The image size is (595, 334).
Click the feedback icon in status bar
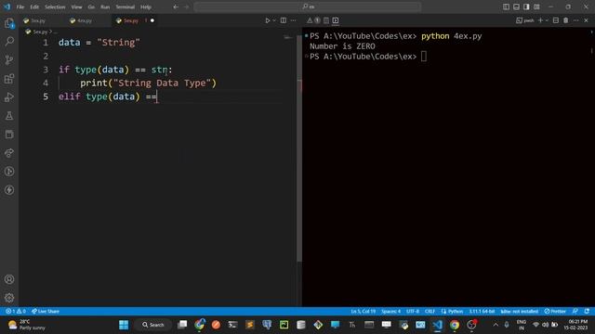pyautogui.click(x=575, y=312)
